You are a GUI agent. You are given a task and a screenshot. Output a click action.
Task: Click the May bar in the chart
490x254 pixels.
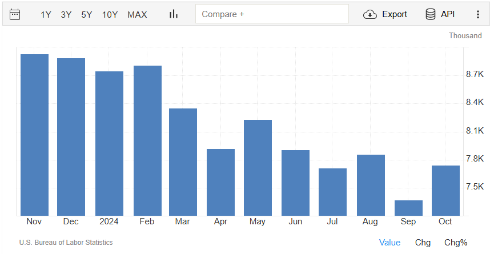click(x=258, y=168)
